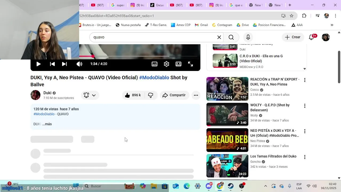
Task: Open options for Los Temas Filtrados del Duko
Action: pos(305,157)
